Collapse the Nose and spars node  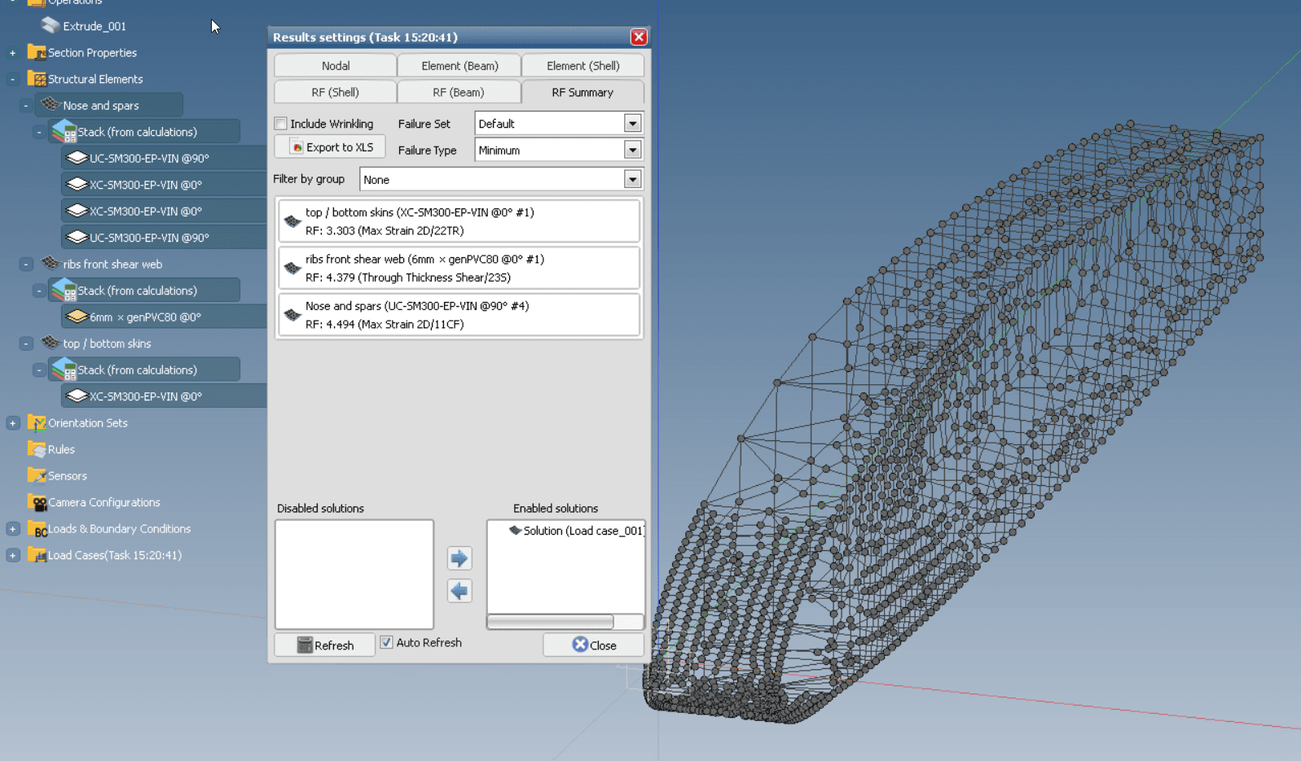pos(25,106)
